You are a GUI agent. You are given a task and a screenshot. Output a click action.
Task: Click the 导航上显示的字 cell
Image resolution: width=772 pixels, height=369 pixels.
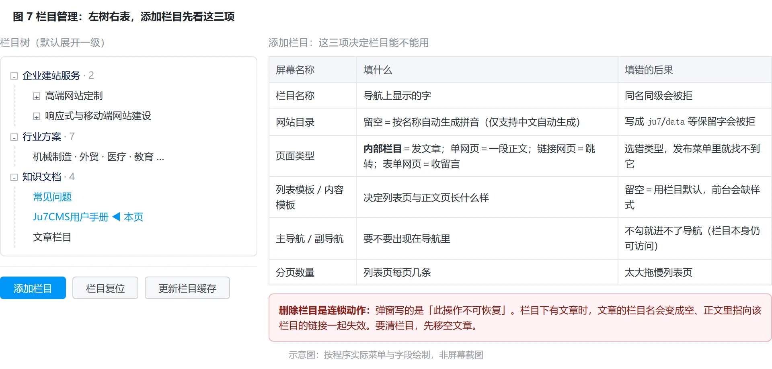tap(487, 96)
